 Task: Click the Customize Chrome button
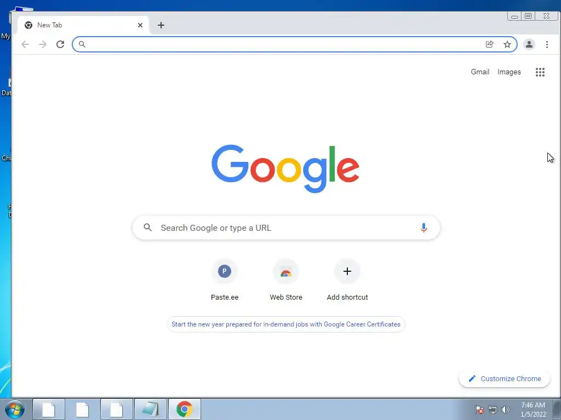point(505,378)
